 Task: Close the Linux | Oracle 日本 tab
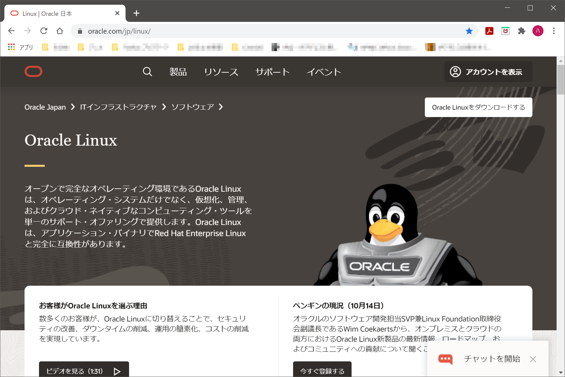pos(117,13)
